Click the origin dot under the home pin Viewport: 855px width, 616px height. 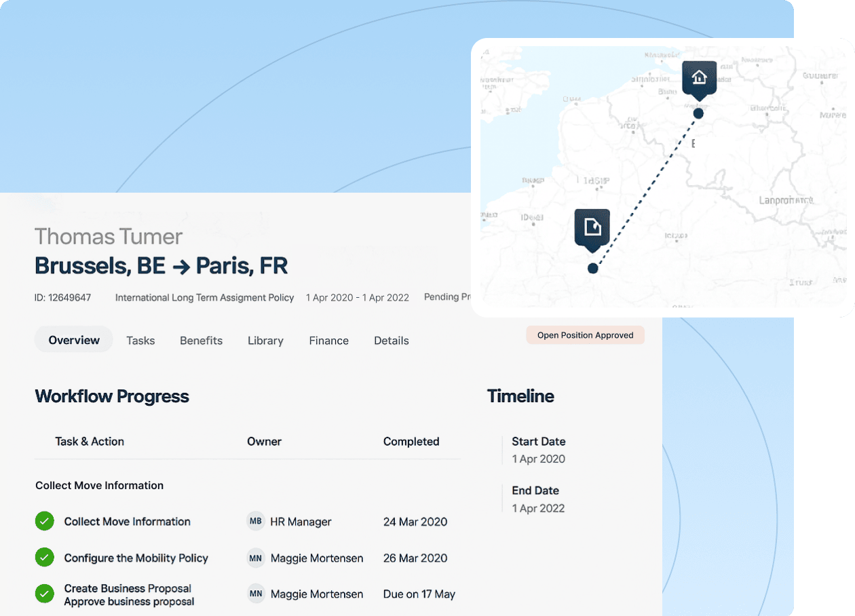(x=698, y=113)
